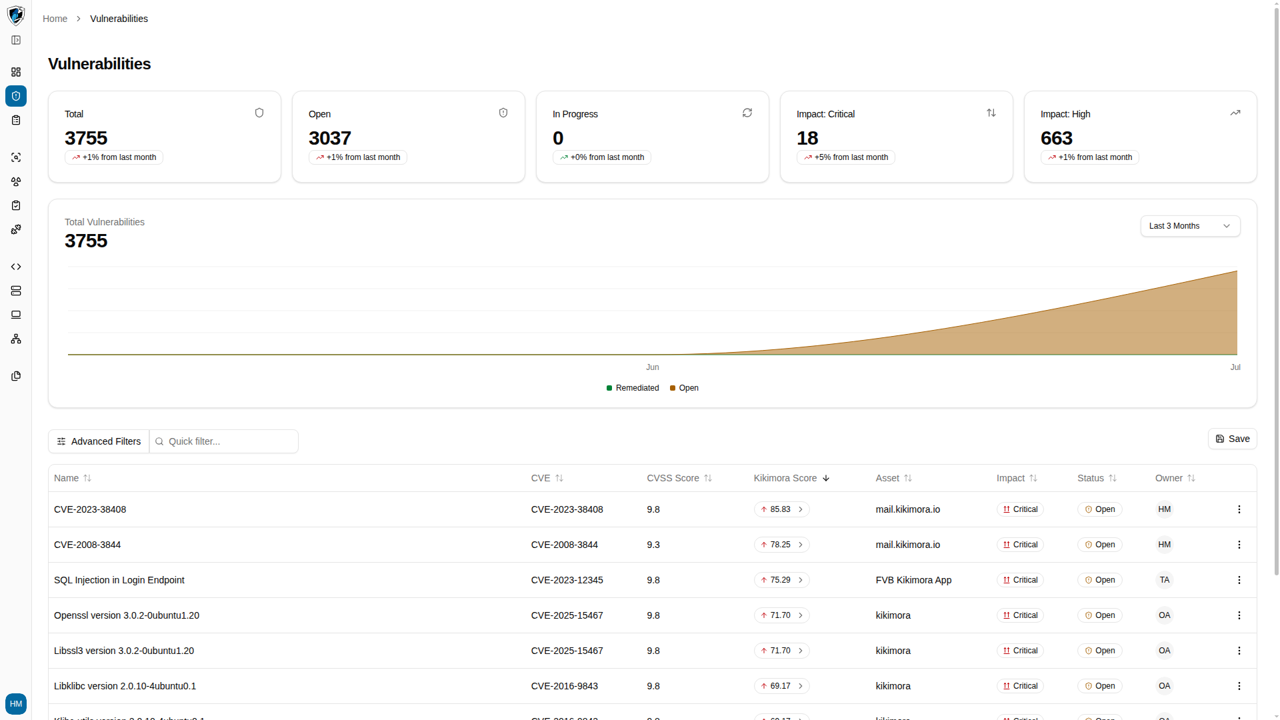Sort table by Name column
The width and height of the screenshot is (1280, 720).
(x=73, y=478)
